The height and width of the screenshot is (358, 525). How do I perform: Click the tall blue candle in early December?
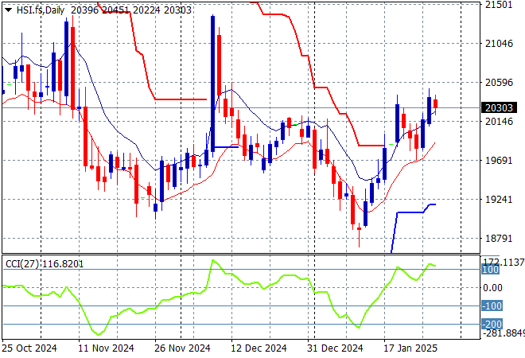point(212,84)
